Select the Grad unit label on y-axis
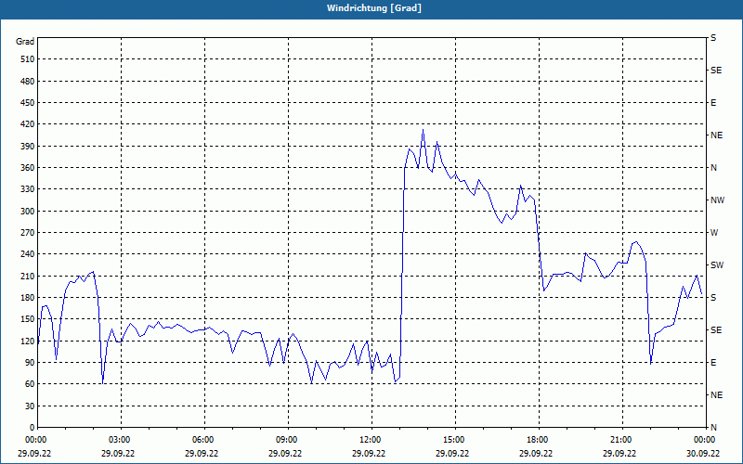This screenshot has width=743, height=464. pos(25,42)
